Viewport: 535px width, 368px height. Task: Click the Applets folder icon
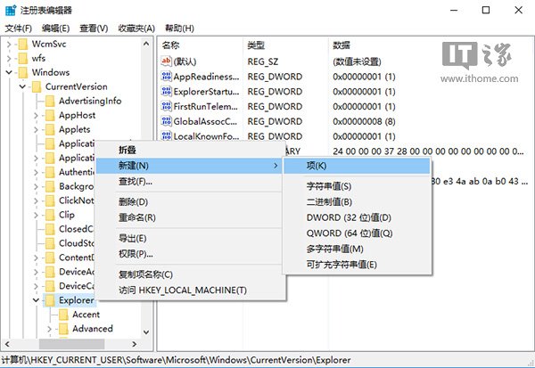click(x=50, y=129)
